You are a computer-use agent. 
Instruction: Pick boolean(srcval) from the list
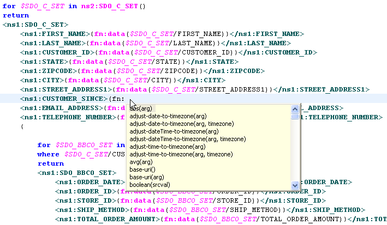tap(150, 185)
